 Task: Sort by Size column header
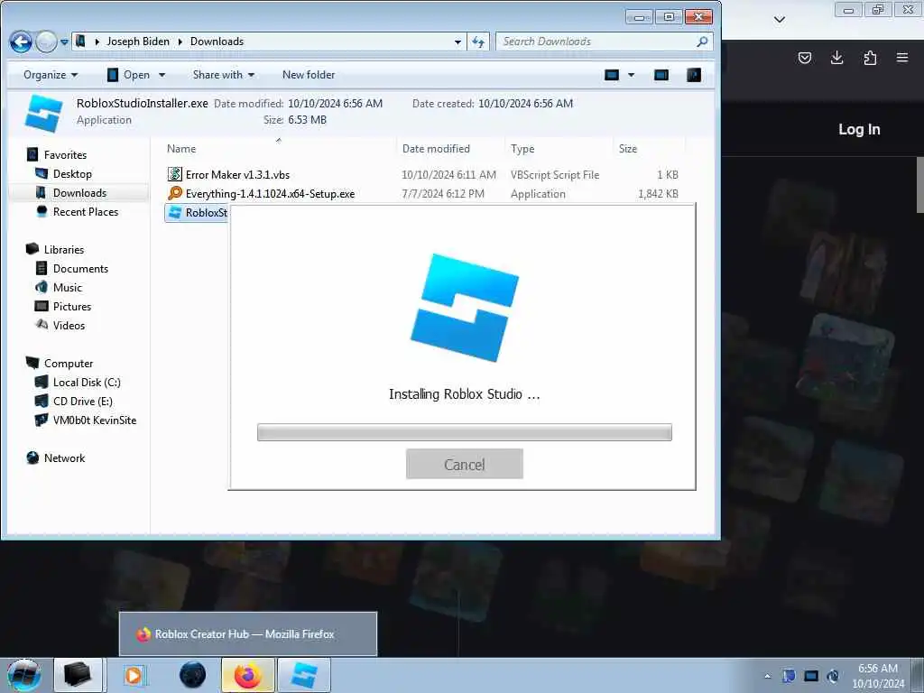(x=628, y=149)
